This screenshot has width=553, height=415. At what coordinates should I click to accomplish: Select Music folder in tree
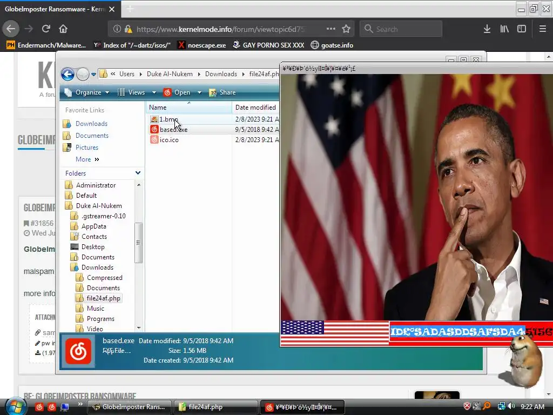click(x=90, y=309)
